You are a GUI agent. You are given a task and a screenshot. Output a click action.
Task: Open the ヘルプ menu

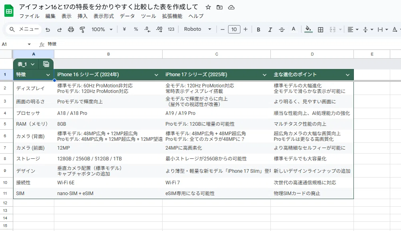click(196, 16)
